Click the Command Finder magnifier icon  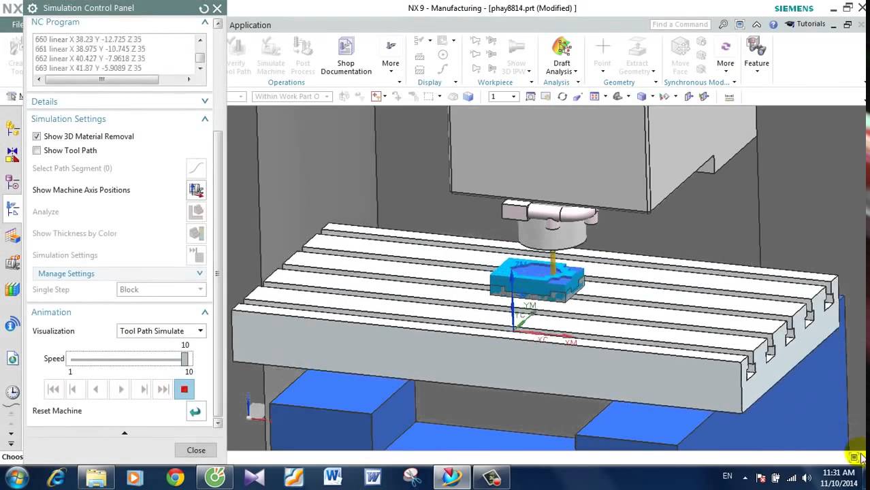click(724, 24)
